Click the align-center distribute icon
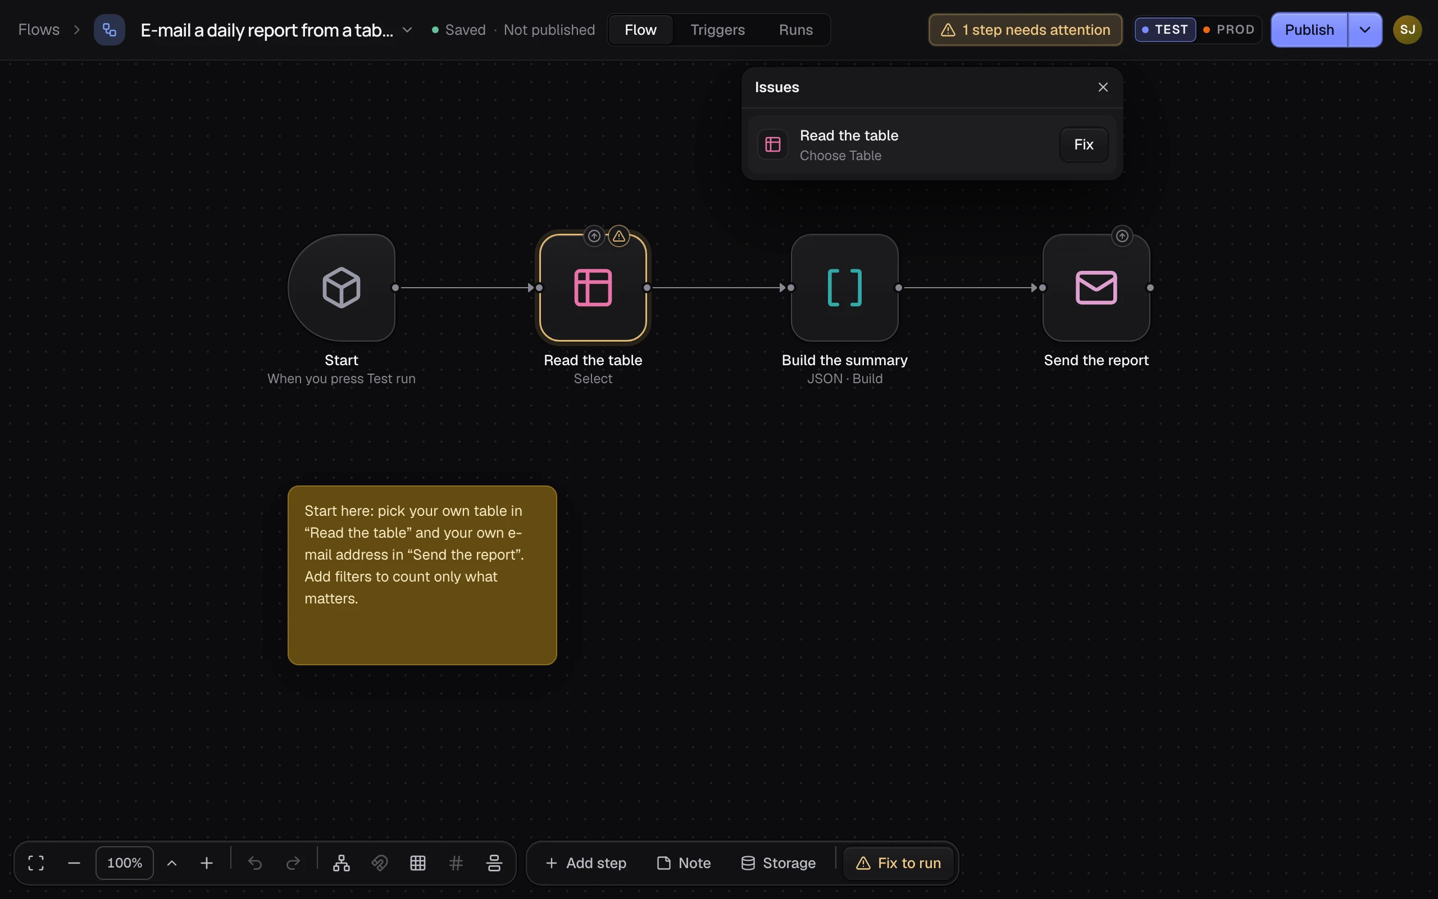 [x=494, y=862]
